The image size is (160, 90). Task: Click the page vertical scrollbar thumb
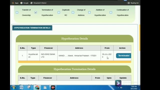click(139, 38)
